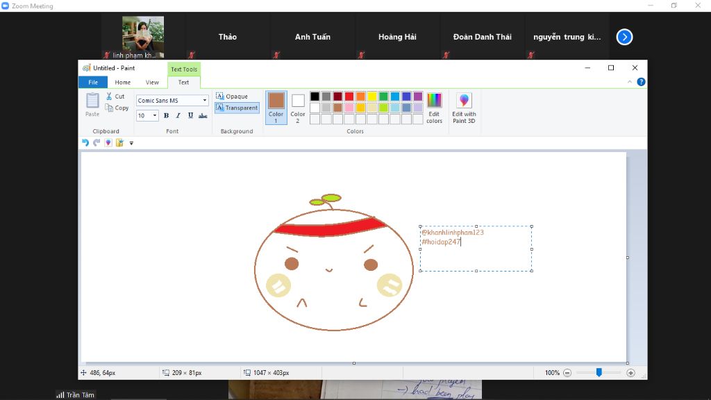This screenshot has height=400, width=711.
Task: Select Đoàn Danh Thái participant tile
Action: click(482, 37)
